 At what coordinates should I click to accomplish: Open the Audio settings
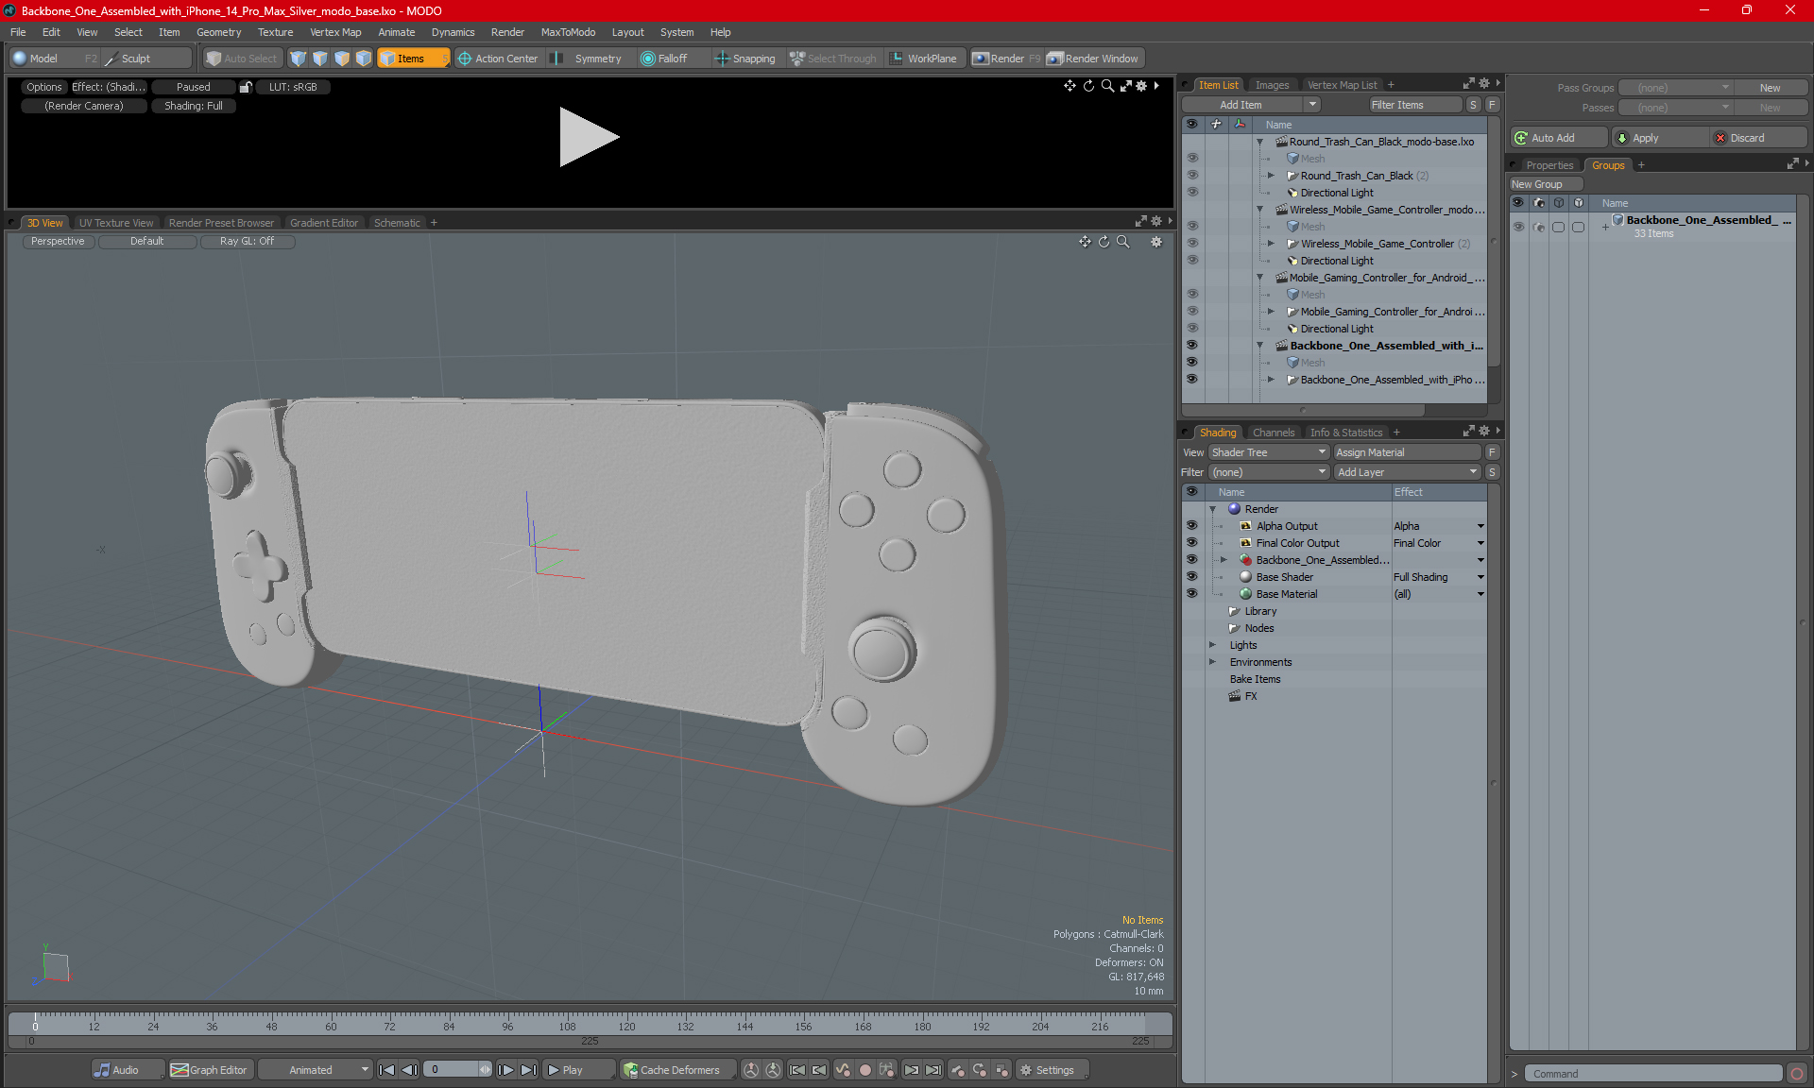coord(127,1070)
